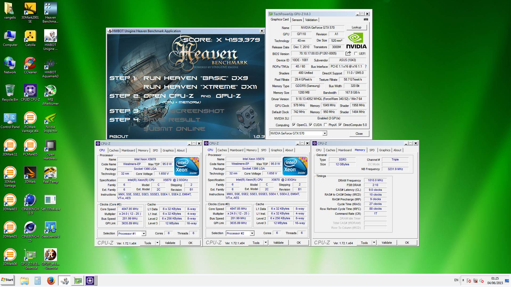Select the Catzilla desktop icon
The width and height of the screenshot is (511, 287).
(x=30, y=38)
